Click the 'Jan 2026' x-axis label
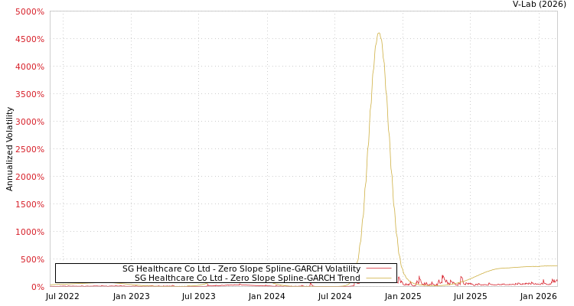The height and width of the screenshot is (306, 574). [x=539, y=296]
